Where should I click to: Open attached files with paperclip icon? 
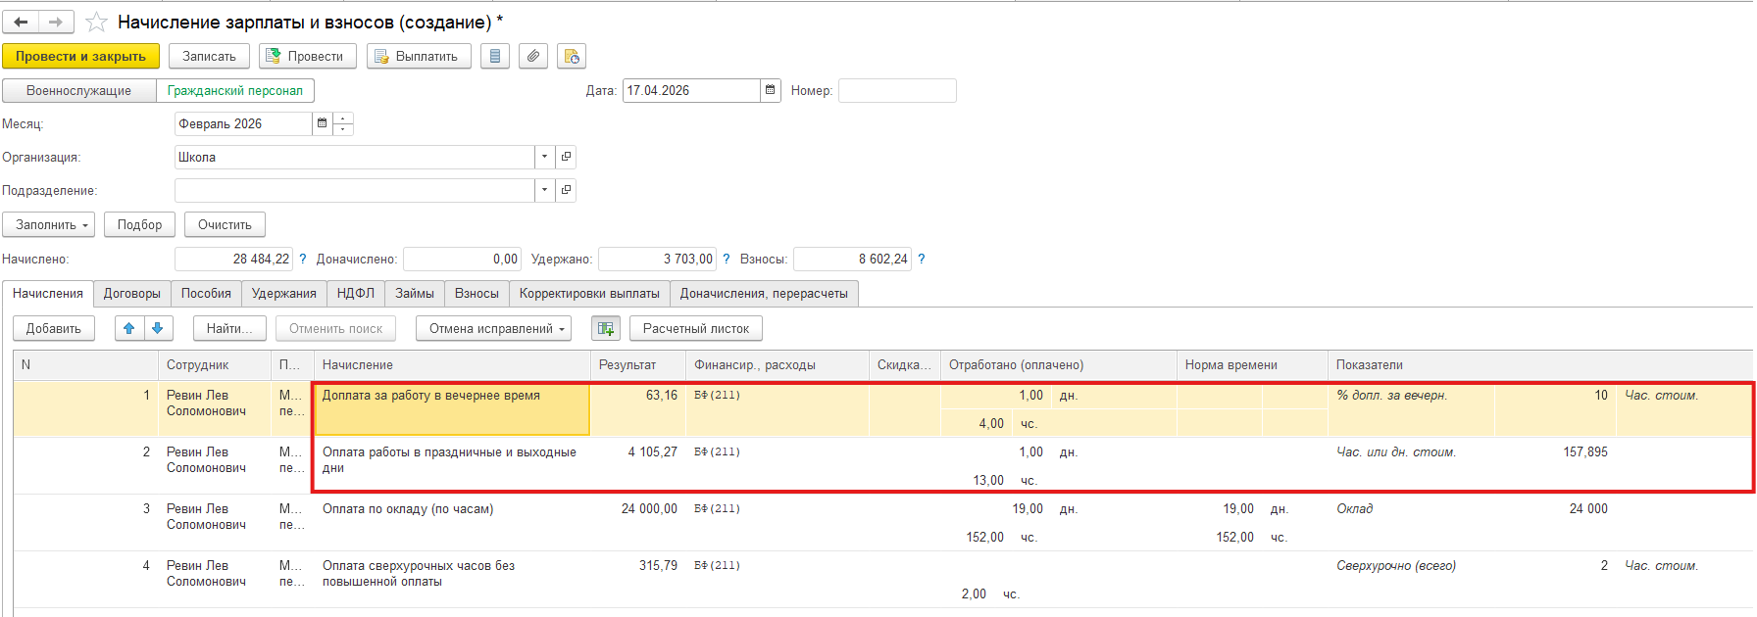pos(532,56)
